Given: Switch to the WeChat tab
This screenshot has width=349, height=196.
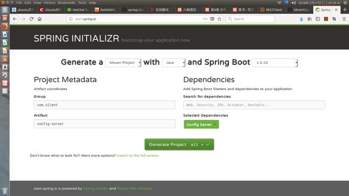Looking at the screenshot, I should (78, 10).
